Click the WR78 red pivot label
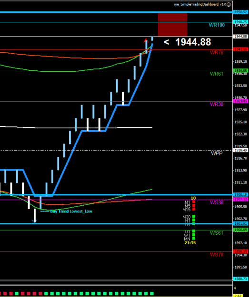The height and width of the screenshot is (297, 249). pyautogui.click(x=217, y=52)
